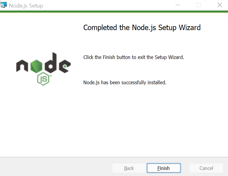Click the registered trademark symbol beside JS badge

pyautogui.click(x=51, y=76)
